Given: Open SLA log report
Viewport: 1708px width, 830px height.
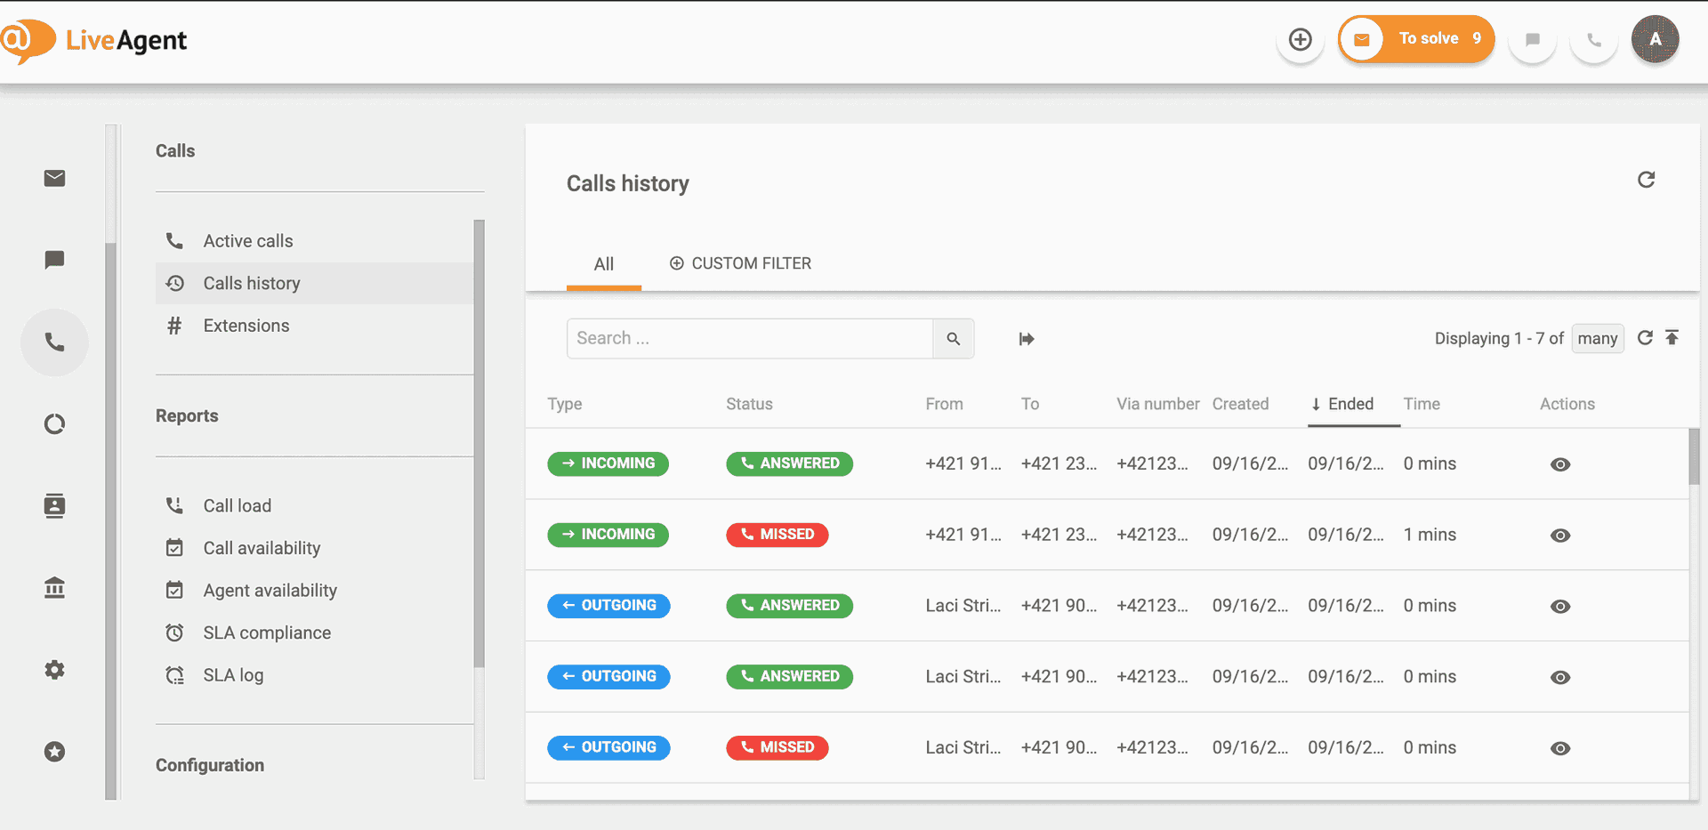Looking at the screenshot, I should 314,675.
